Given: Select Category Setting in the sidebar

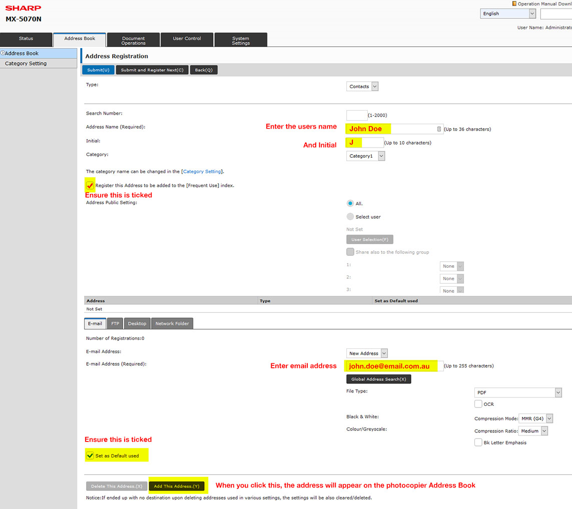Looking at the screenshot, I should (x=26, y=64).
